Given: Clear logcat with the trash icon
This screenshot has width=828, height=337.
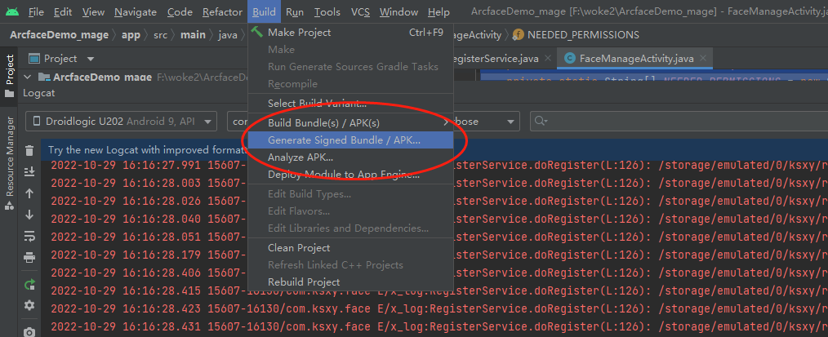Looking at the screenshot, I should [29, 151].
